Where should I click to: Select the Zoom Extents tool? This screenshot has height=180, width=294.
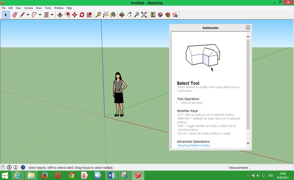click(144, 15)
